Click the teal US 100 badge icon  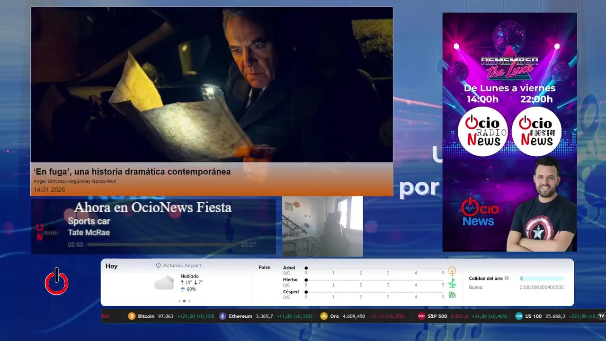(519, 316)
